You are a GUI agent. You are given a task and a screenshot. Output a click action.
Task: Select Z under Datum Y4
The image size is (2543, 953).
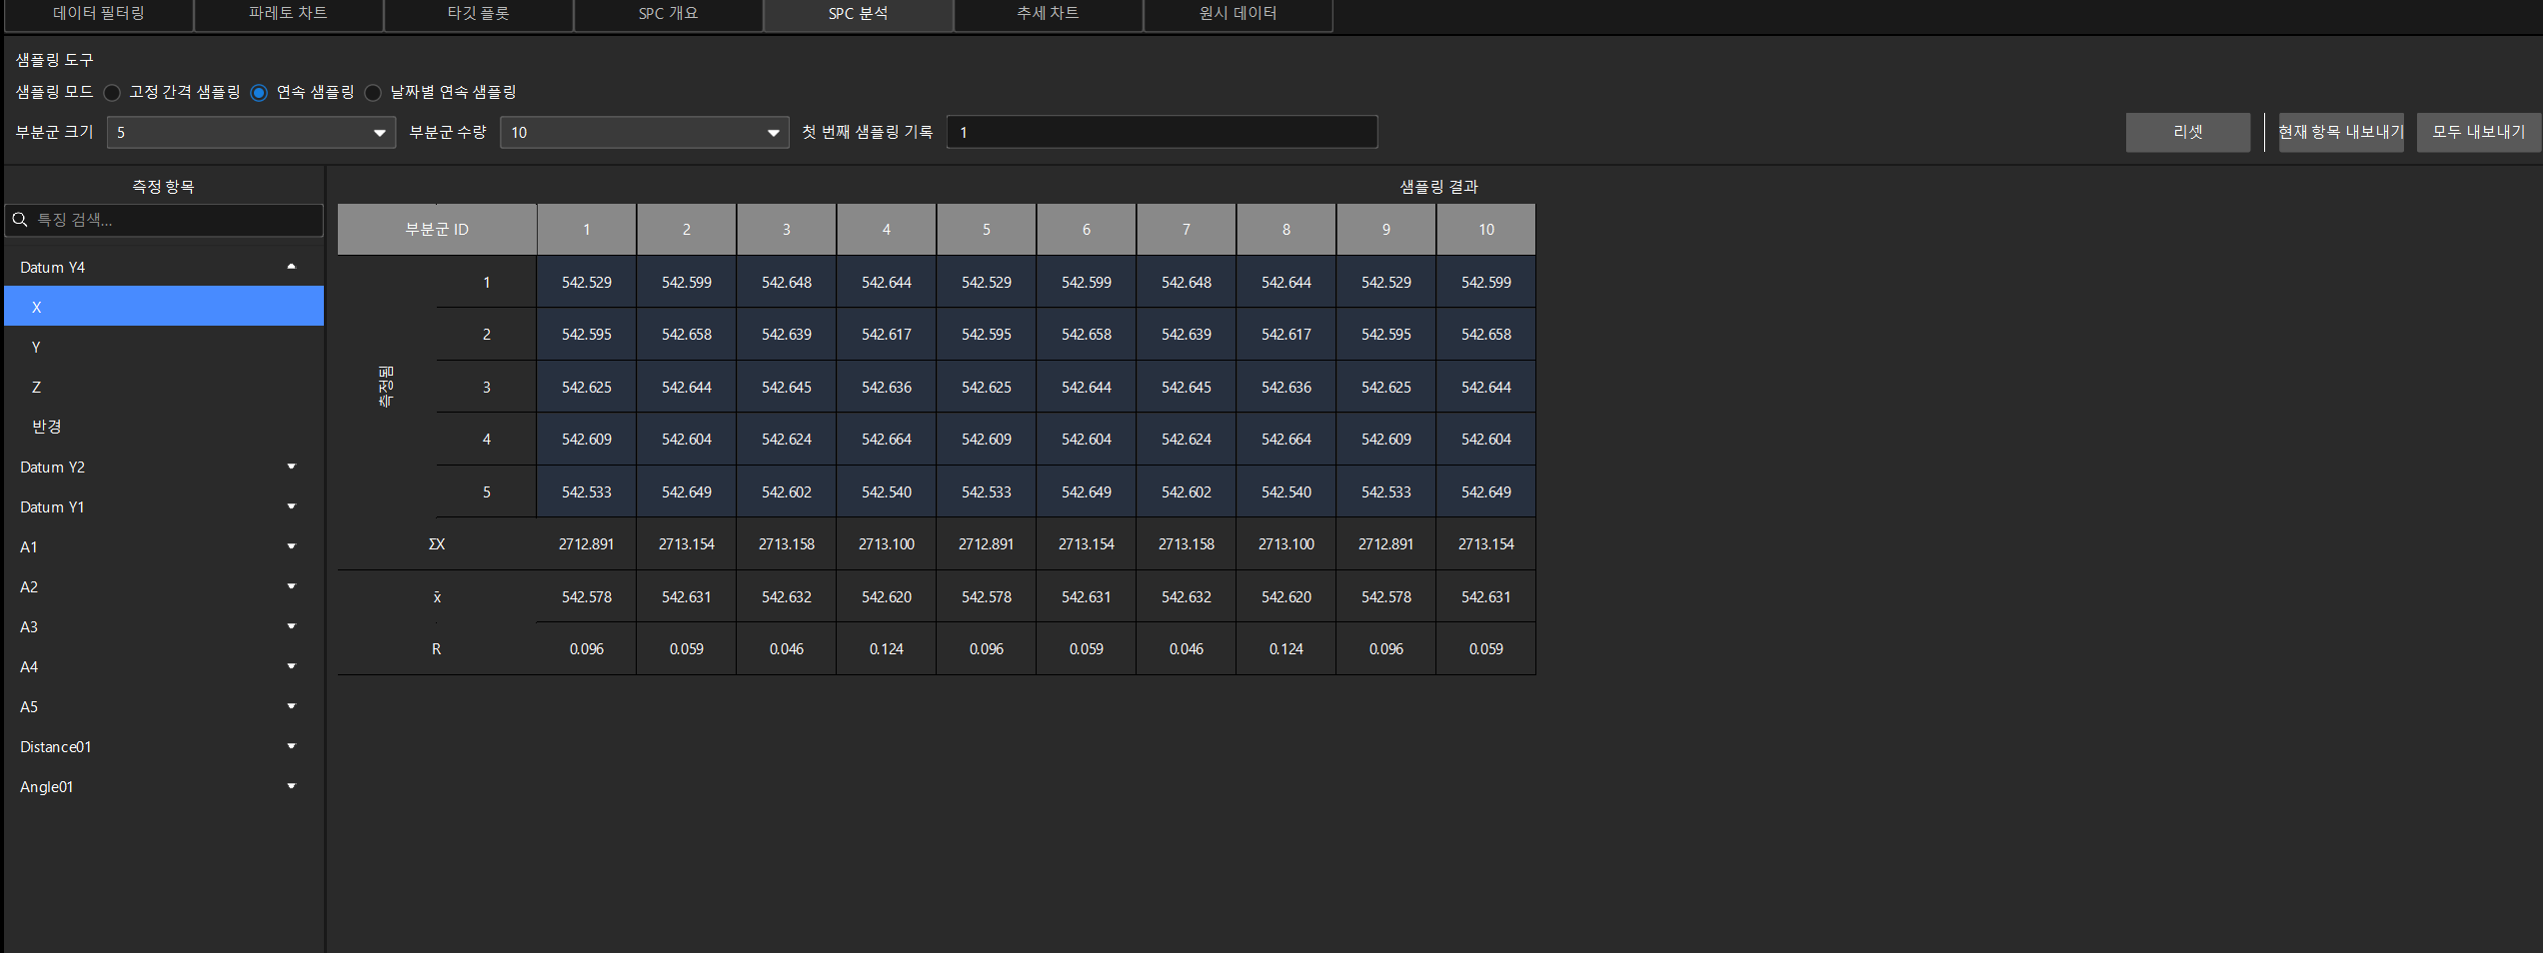[x=164, y=387]
